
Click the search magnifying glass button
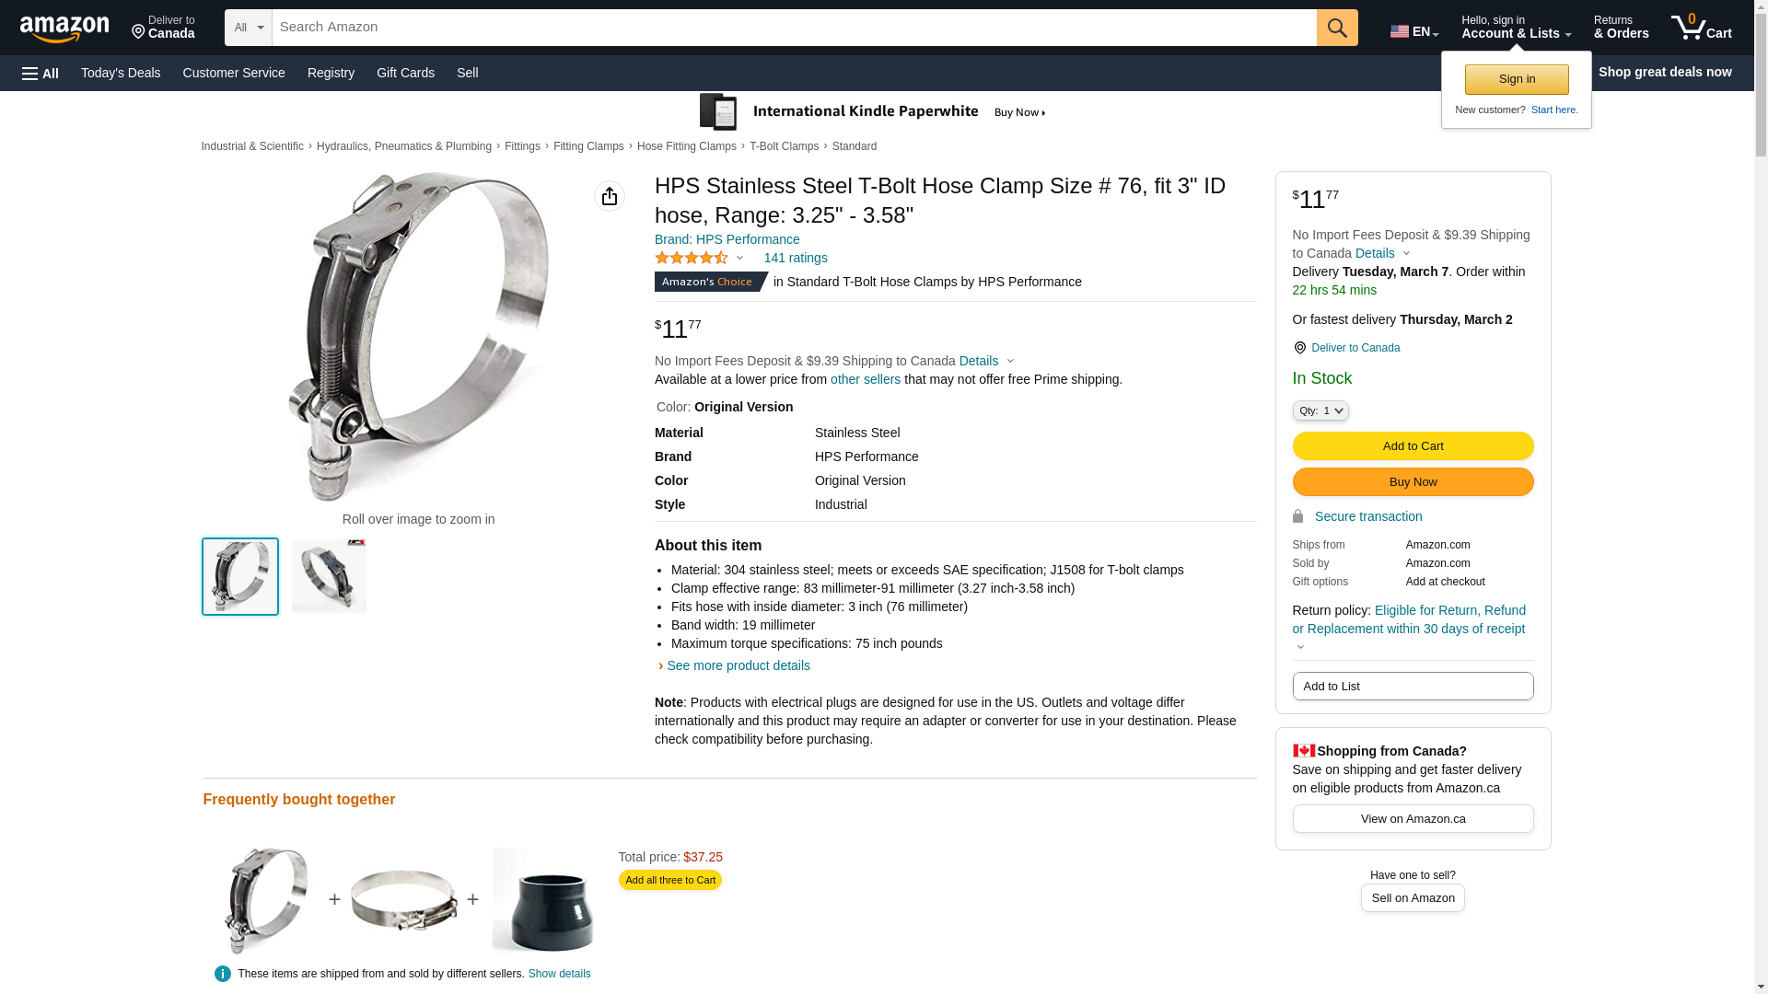click(1336, 28)
